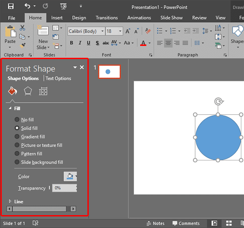Open the Review tab
Screen dimensions: 244x228
199,18
